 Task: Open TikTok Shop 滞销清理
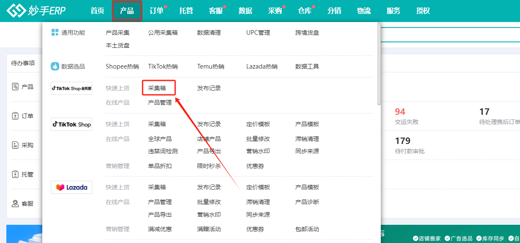coord(307,139)
